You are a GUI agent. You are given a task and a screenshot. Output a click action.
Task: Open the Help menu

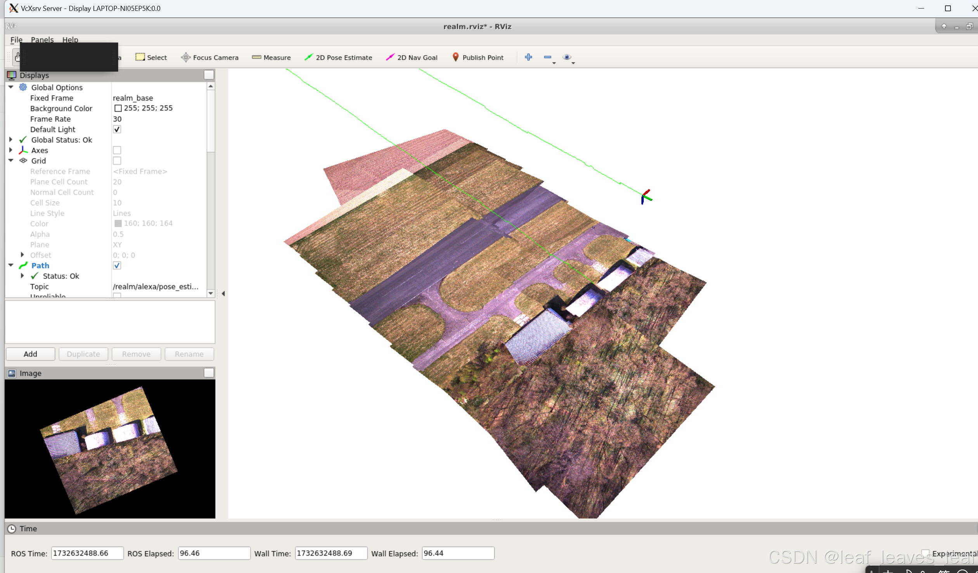click(70, 40)
